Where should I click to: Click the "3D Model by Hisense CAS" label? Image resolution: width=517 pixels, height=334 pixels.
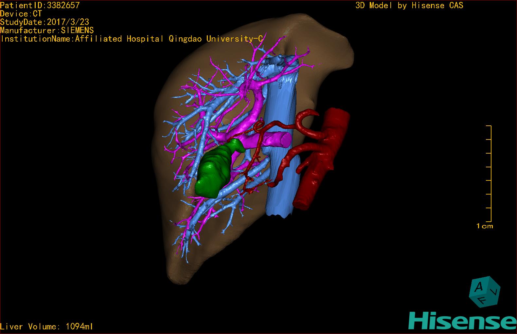409,5
